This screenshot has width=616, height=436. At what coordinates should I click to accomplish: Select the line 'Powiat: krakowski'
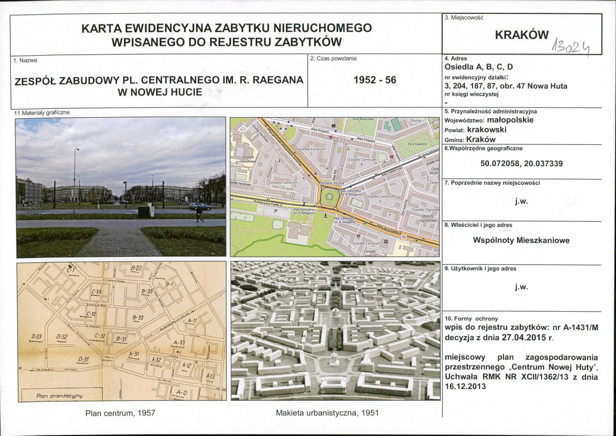[x=475, y=130]
